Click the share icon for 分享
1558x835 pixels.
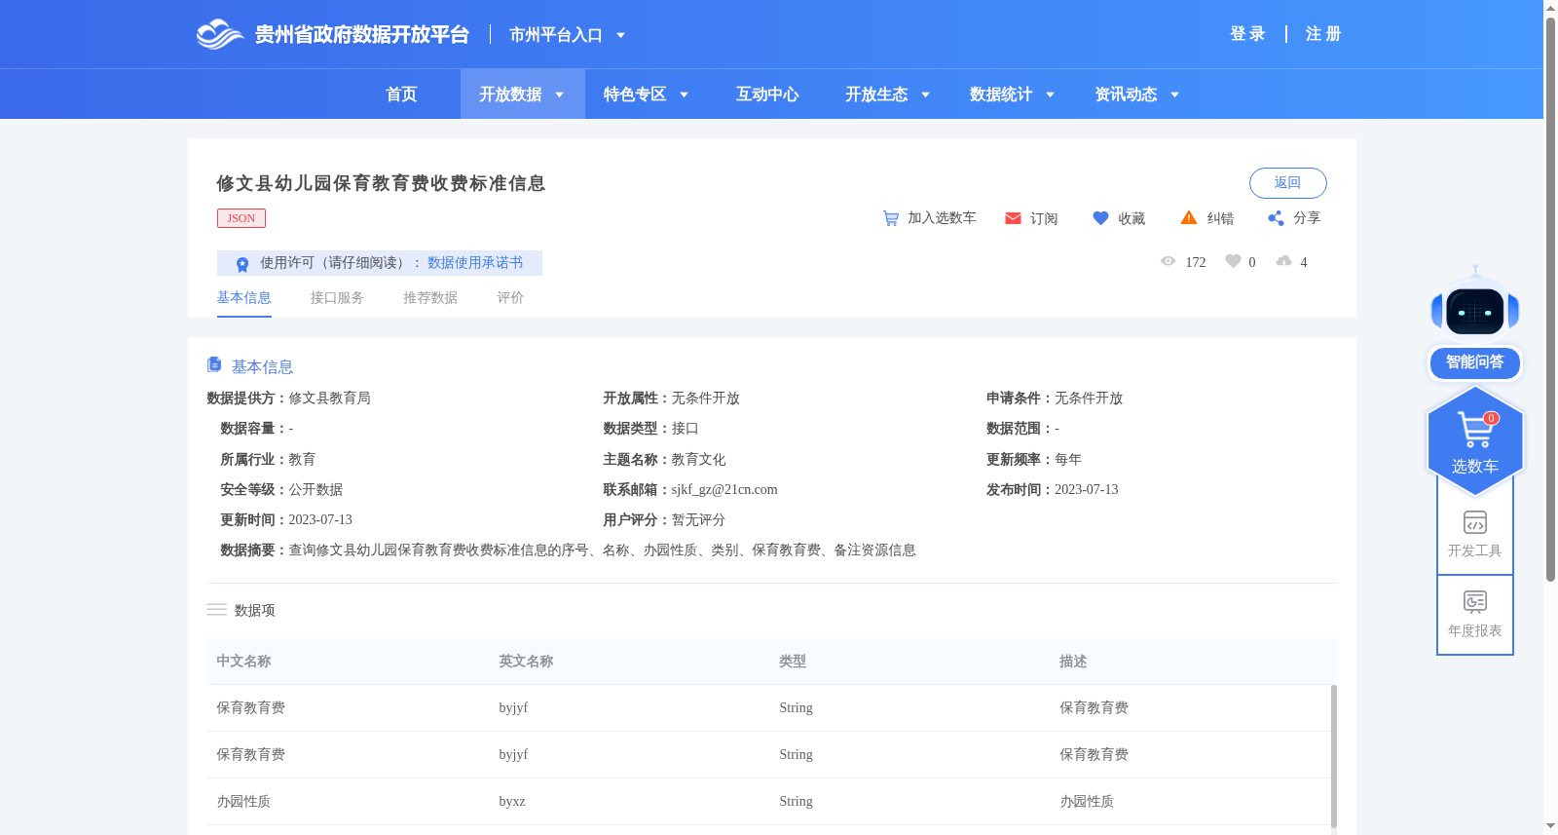[1276, 218]
